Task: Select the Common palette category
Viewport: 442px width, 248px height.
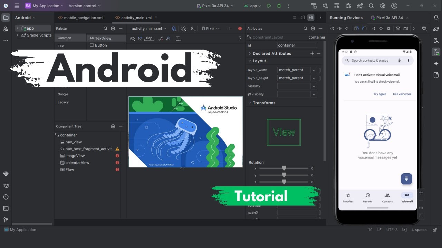Action: [70, 38]
